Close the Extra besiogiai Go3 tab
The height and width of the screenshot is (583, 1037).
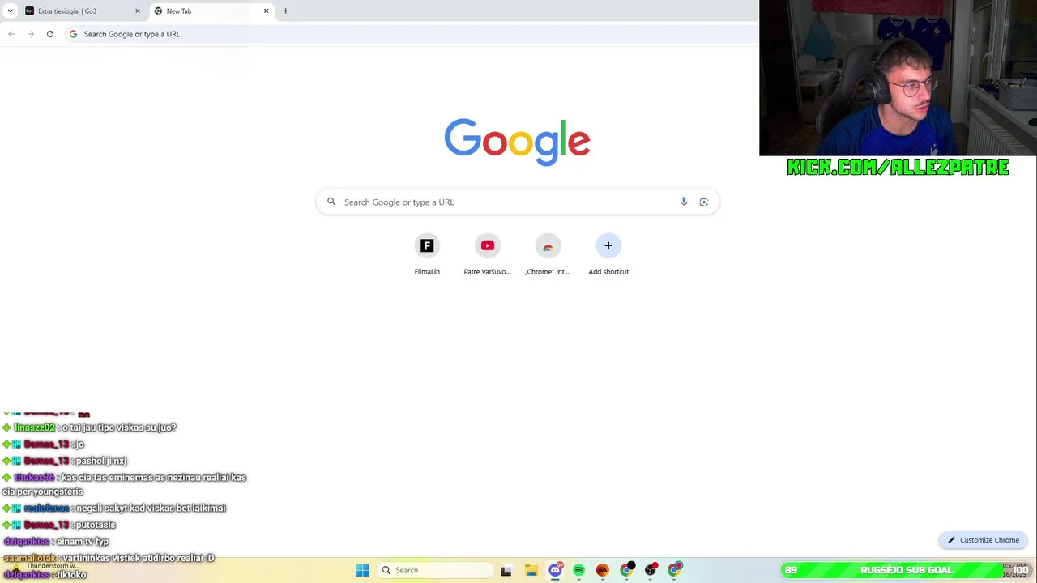click(137, 11)
